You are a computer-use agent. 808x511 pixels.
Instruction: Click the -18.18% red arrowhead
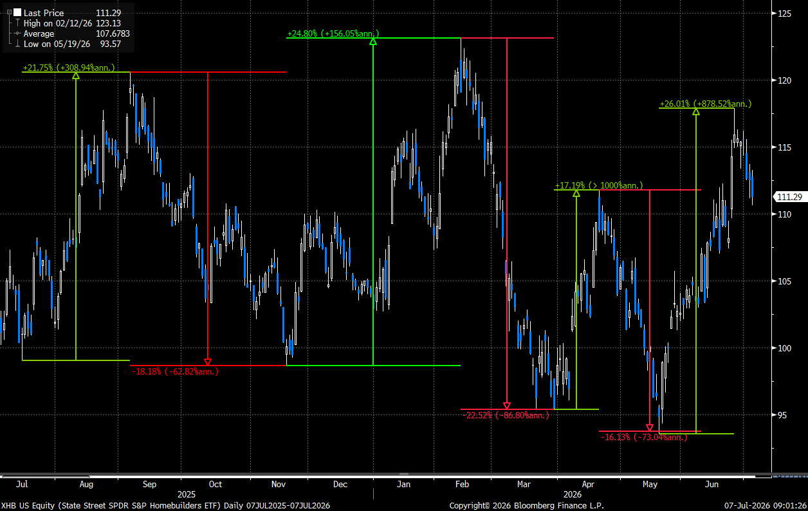tap(207, 362)
